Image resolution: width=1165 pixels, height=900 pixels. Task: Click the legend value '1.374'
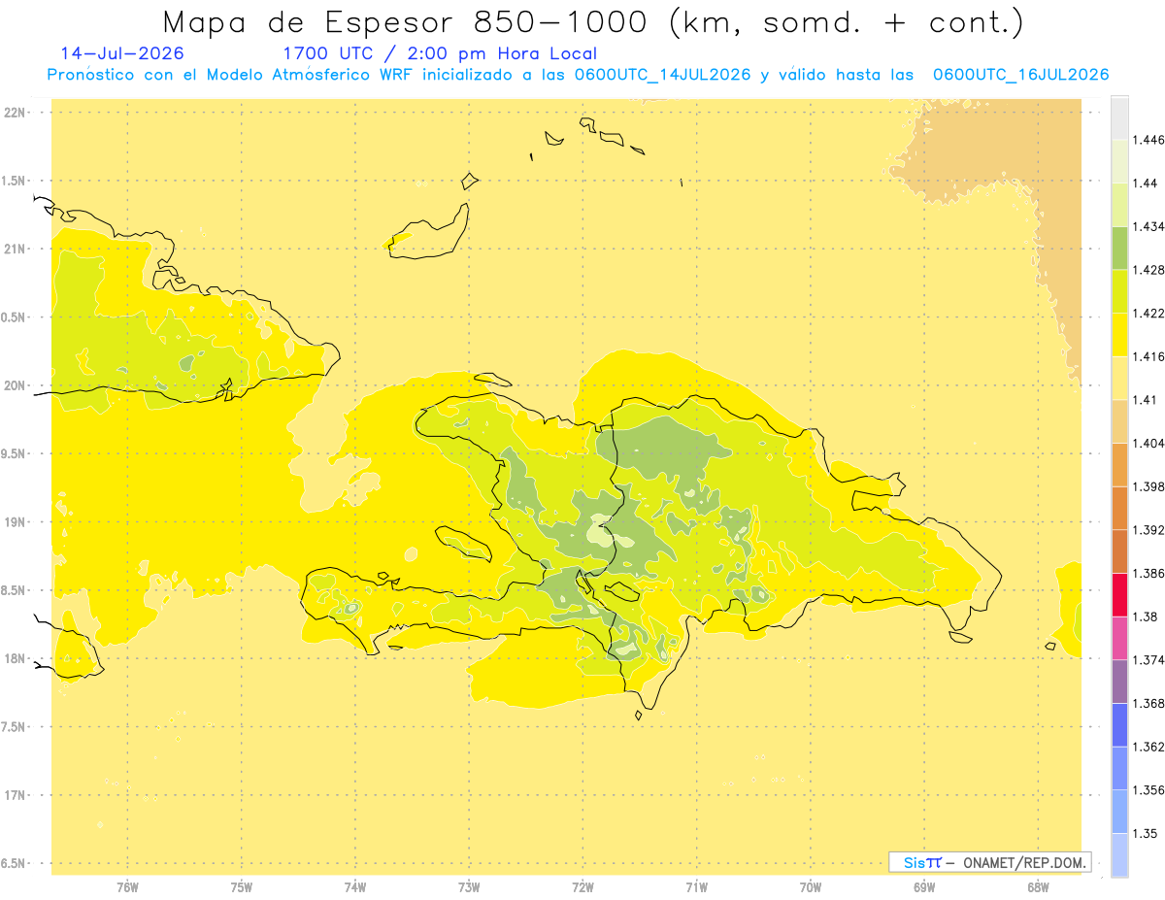1149,660
